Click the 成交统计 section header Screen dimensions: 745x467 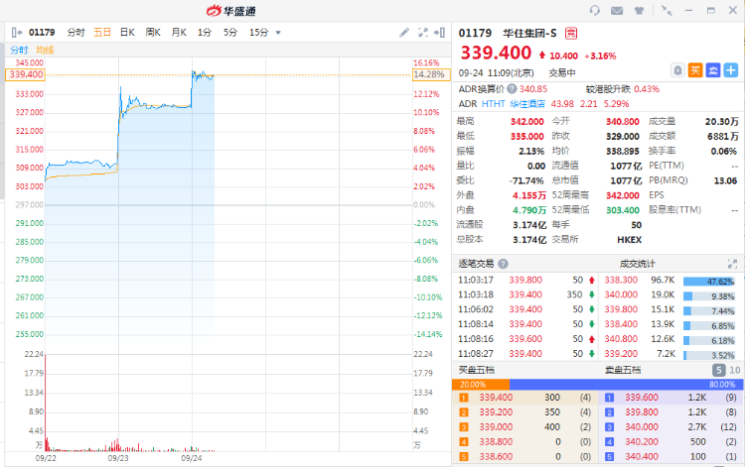[x=637, y=264]
